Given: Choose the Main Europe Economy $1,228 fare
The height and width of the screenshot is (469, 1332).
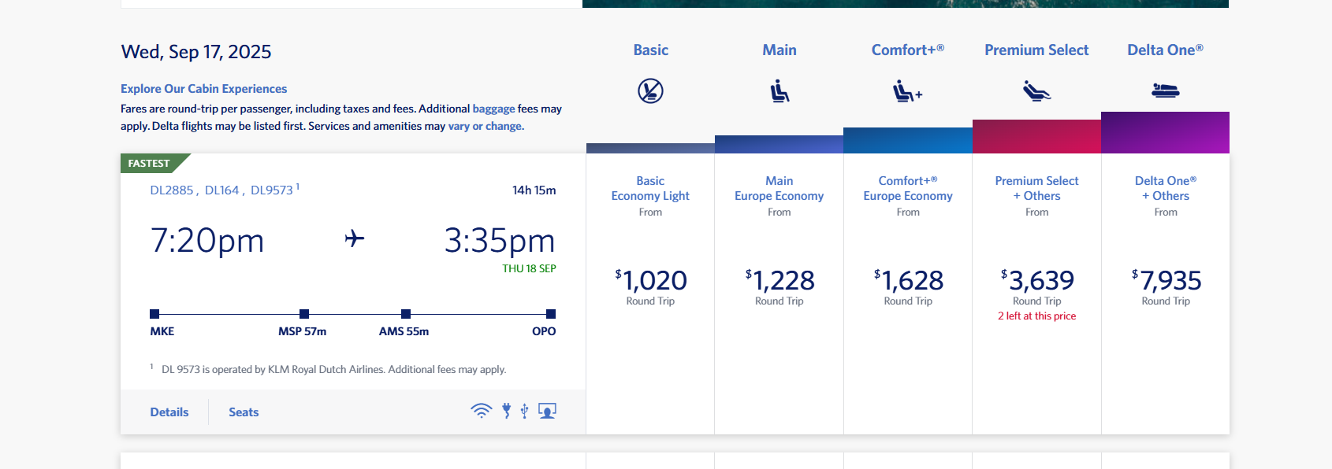Looking at the screenshot, I should click(x=779, y=281).
